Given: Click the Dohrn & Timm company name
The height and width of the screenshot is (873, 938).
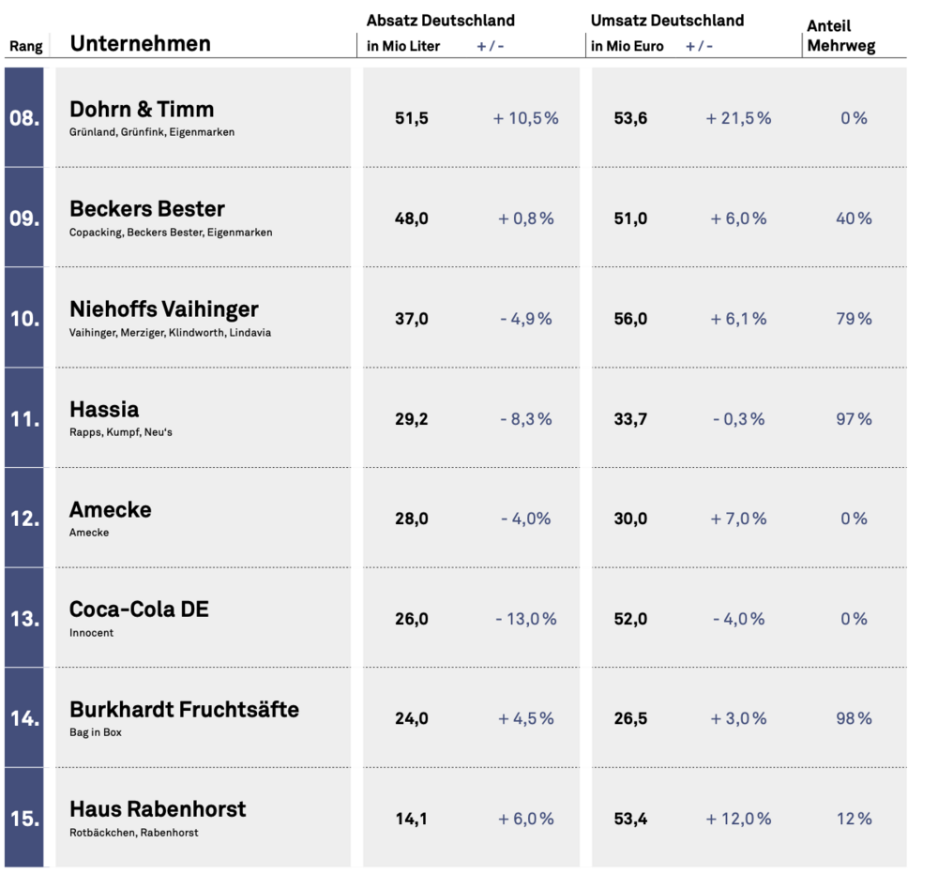Looking at the screenshot, I should (x=142, y=109).
